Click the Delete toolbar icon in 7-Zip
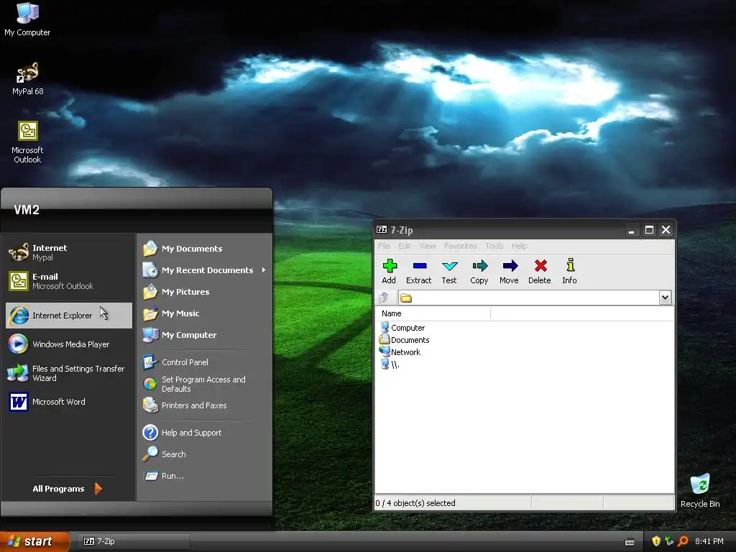This screenshot has height=552, width=736. (540, 271)
